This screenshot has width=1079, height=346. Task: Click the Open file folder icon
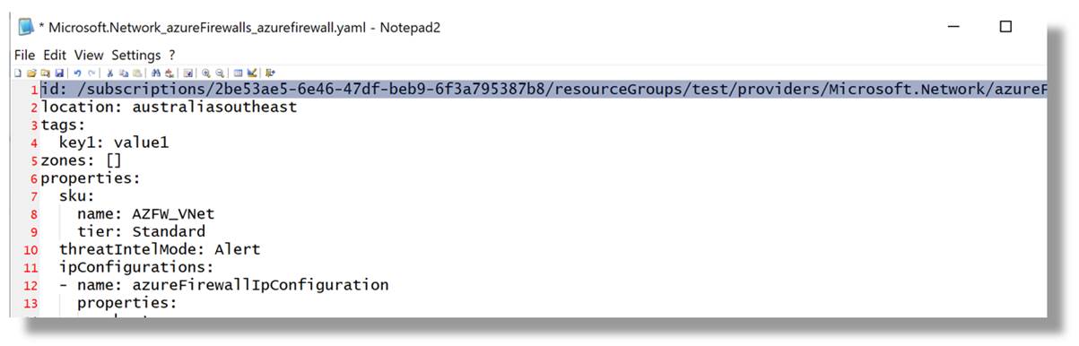[31, 73]
